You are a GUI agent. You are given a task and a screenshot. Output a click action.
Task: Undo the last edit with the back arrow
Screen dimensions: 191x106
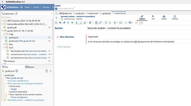tap(60, 23)
